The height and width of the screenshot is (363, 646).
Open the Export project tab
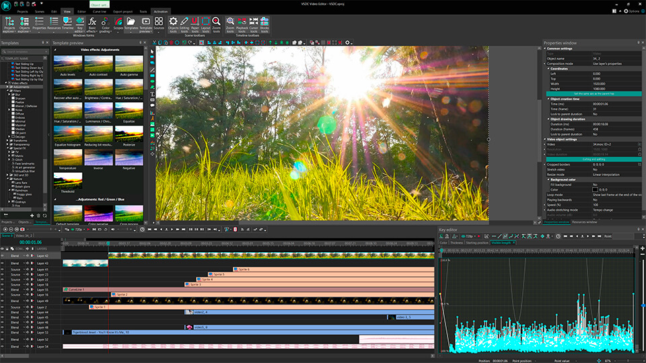pos(122,11)
